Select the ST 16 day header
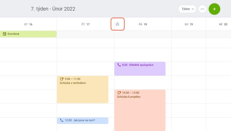 pos(28,24)
